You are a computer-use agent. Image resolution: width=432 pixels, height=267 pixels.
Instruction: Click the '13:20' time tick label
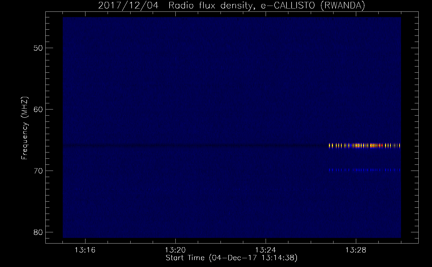[x=175, y=250]
